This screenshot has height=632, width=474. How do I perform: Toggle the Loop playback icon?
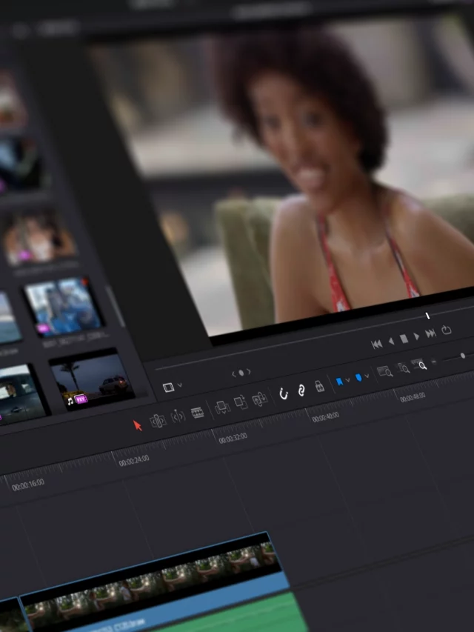[446, 330]
